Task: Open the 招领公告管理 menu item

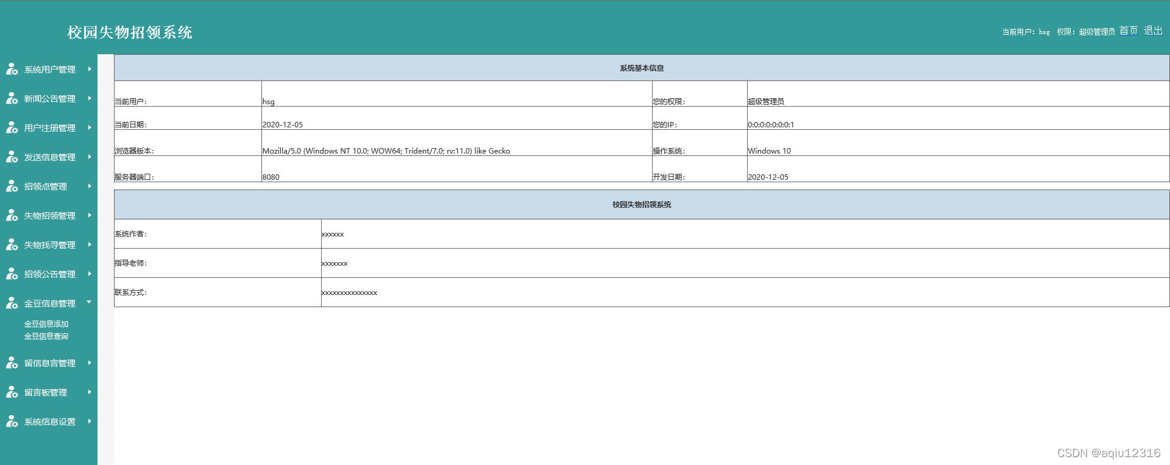Action: coord(50,274)
